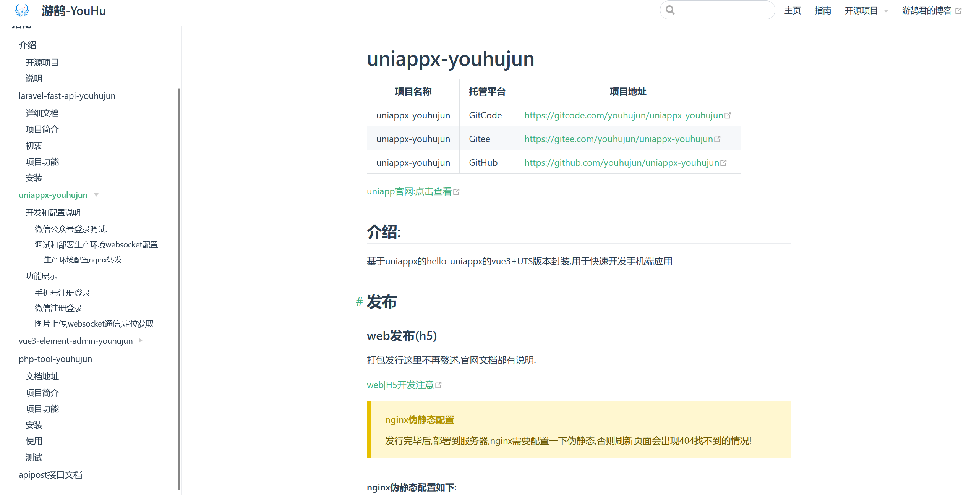The image size is (974, 495).
Task: Click the external-link icon after github URL
Action: (x=723, y=163)
